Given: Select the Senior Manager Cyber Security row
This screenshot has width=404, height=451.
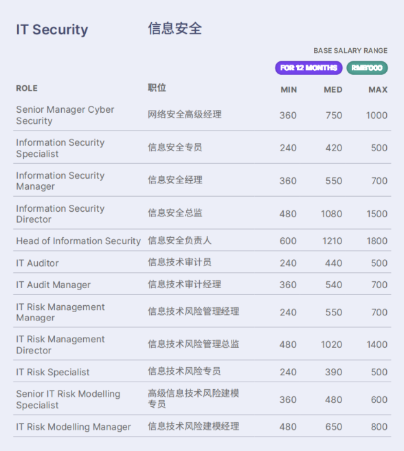Looking at the screenshot, I should [202, 115].
